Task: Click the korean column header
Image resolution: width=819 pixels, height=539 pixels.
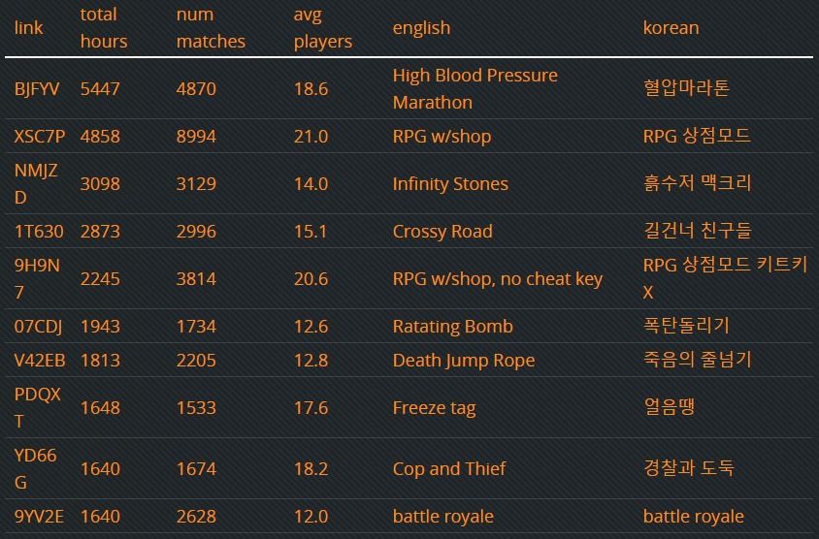Action: point(671,28)
